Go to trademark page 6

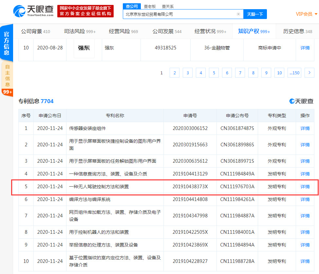227,73
